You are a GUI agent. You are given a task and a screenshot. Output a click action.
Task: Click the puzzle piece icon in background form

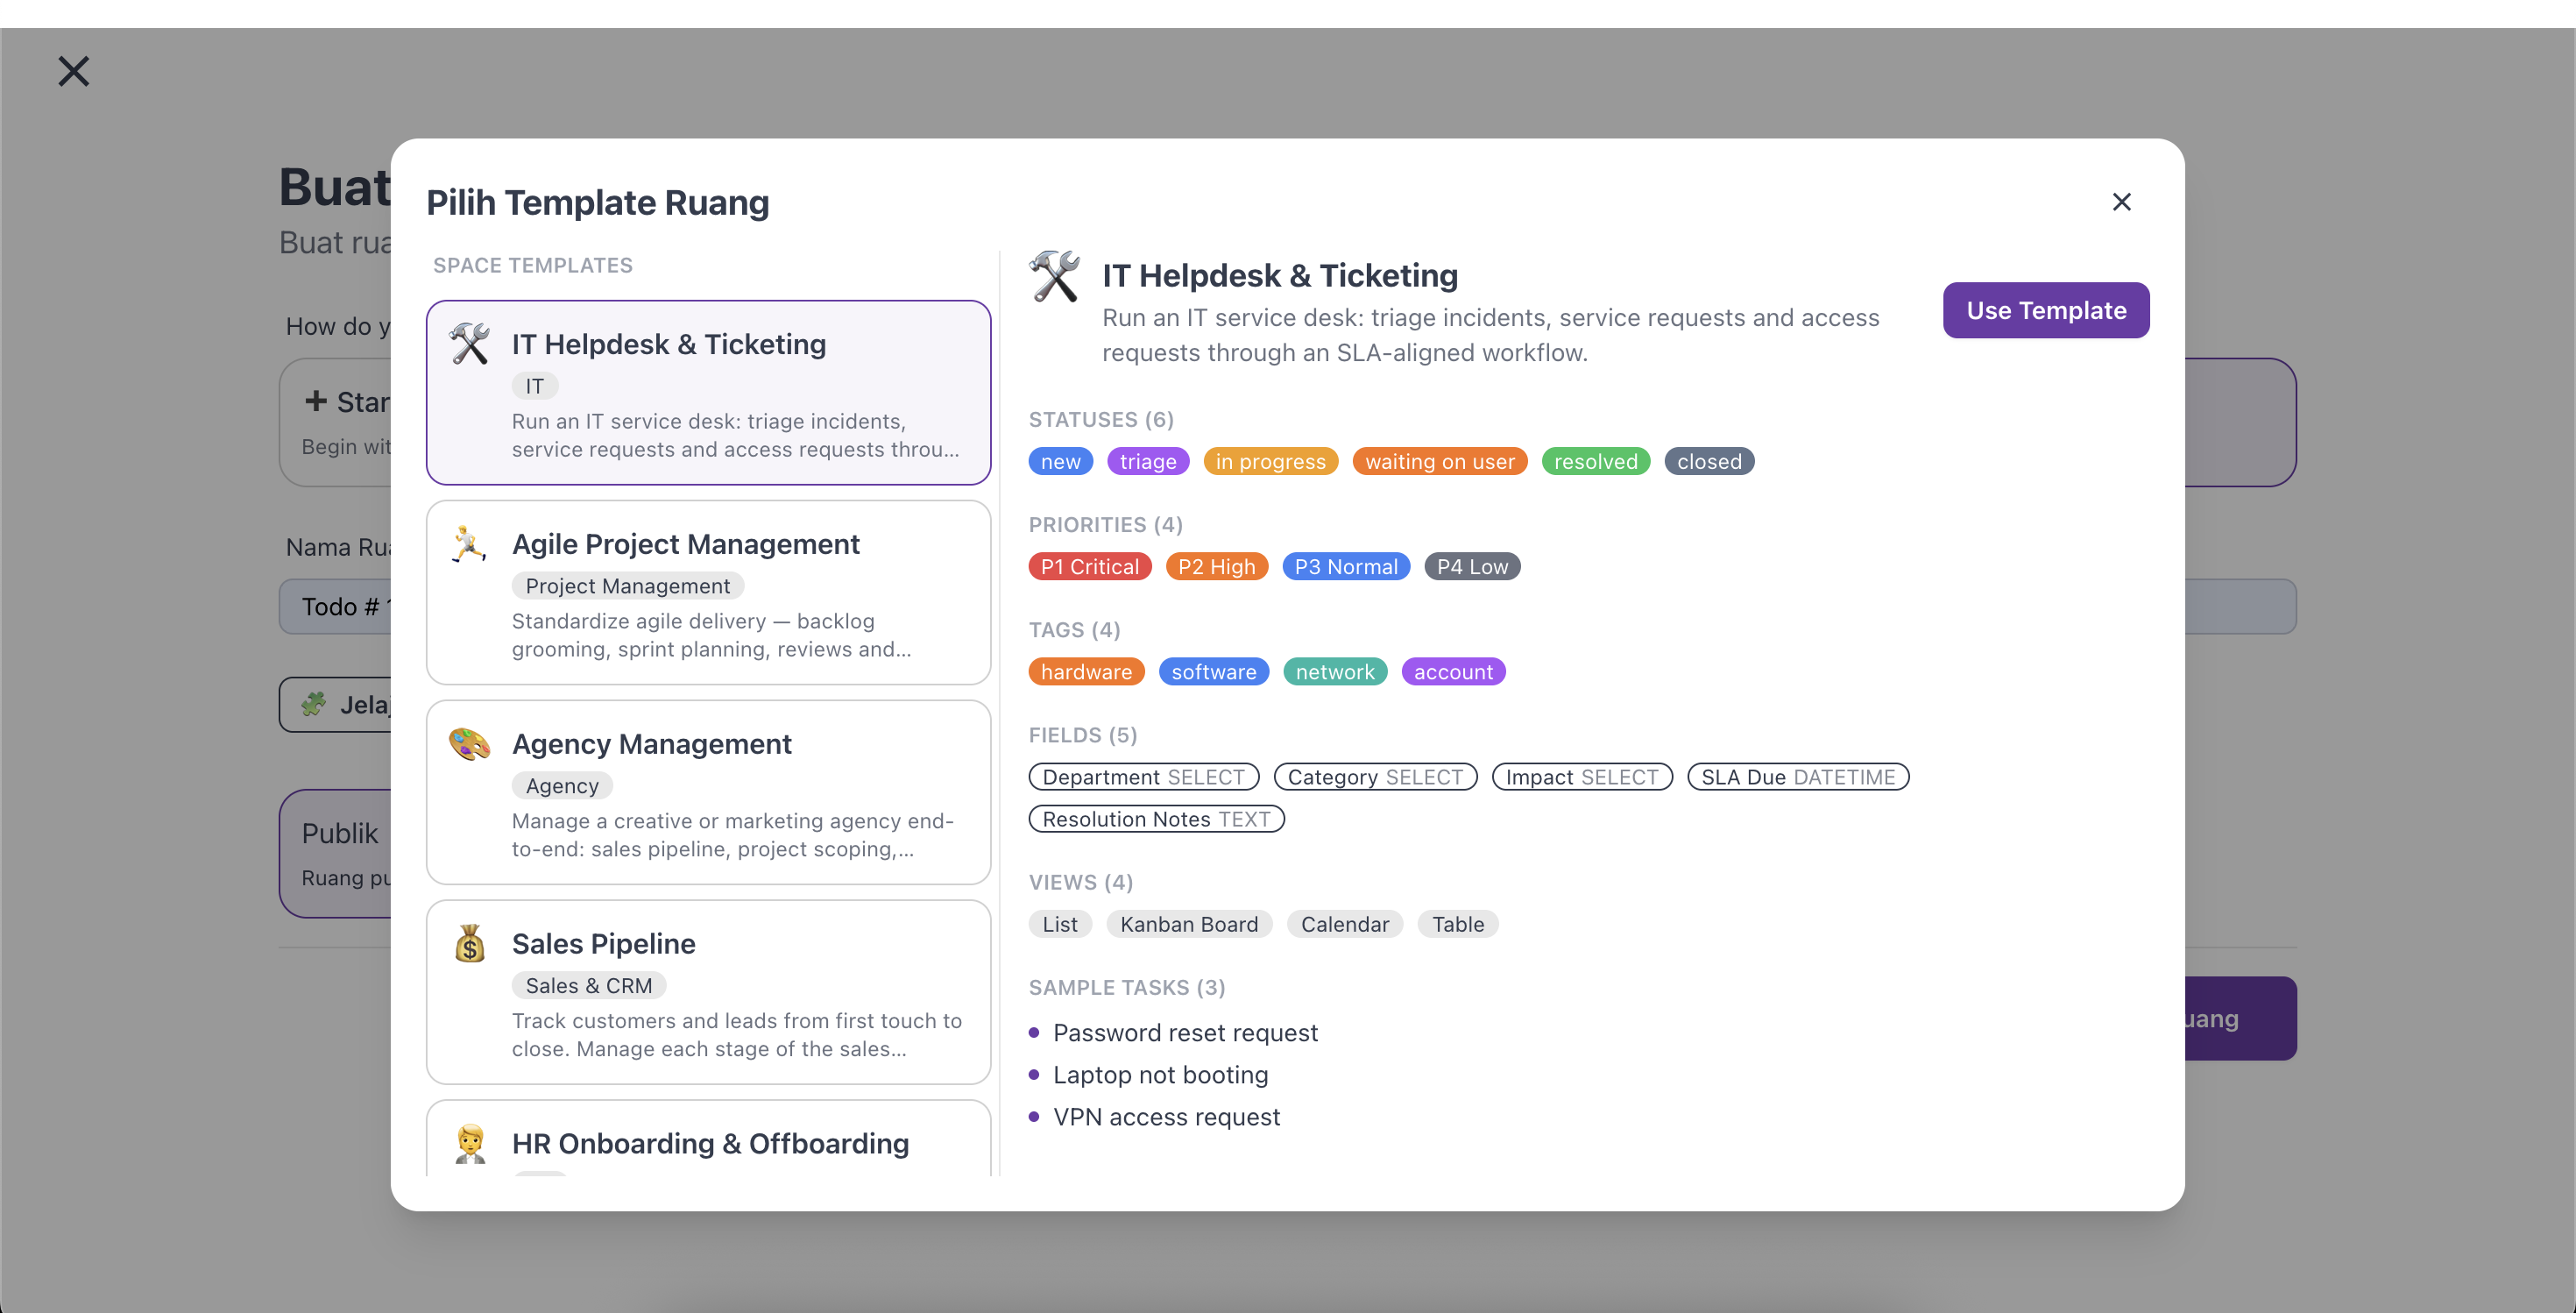point(314,704)
